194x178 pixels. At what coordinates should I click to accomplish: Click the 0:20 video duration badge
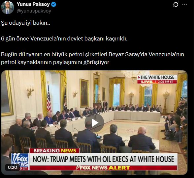click(13, 167)
